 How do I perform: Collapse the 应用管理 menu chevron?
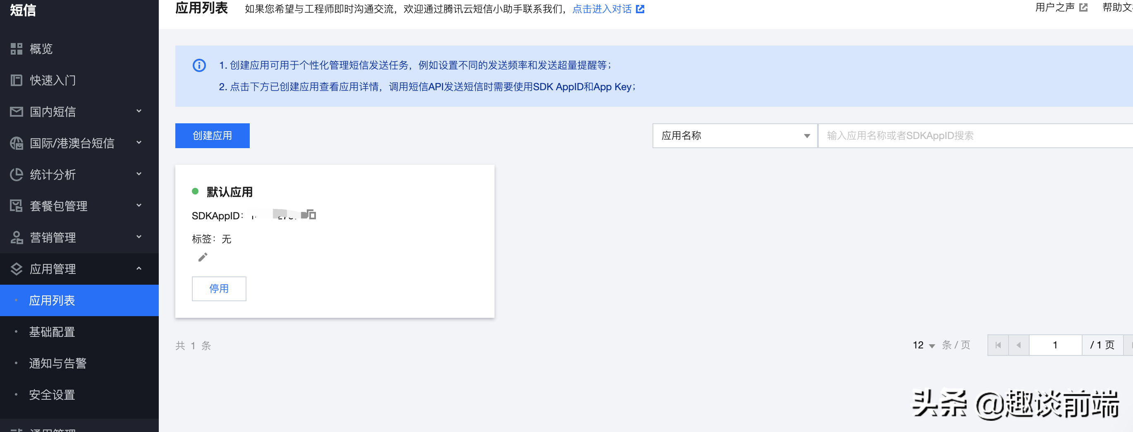[139, 269]
